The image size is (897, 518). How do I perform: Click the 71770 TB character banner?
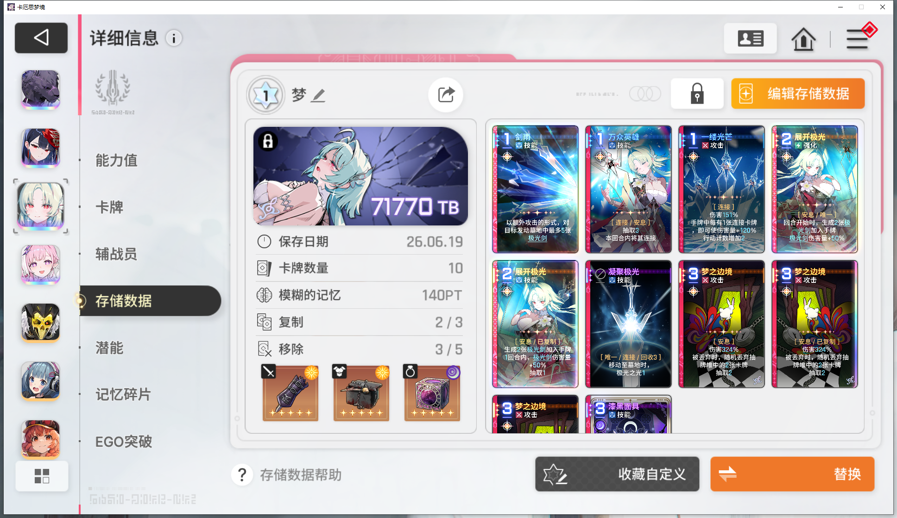point(360,176)
